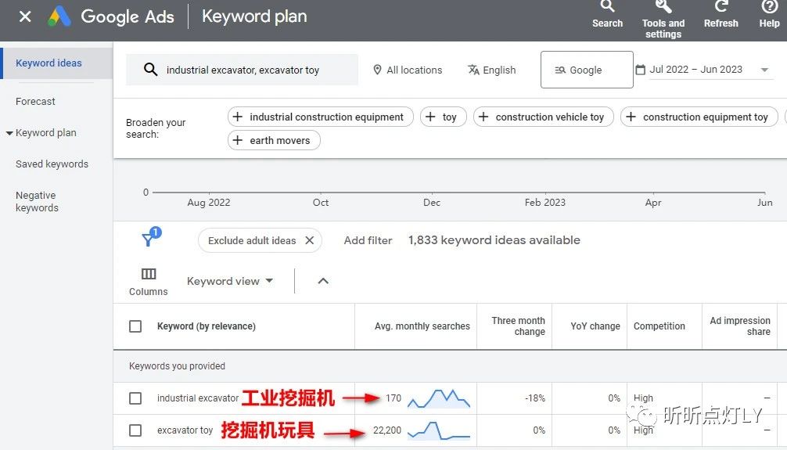
Task: Add the 'construction equipment toy' suggestion
Action: point(699,117)
